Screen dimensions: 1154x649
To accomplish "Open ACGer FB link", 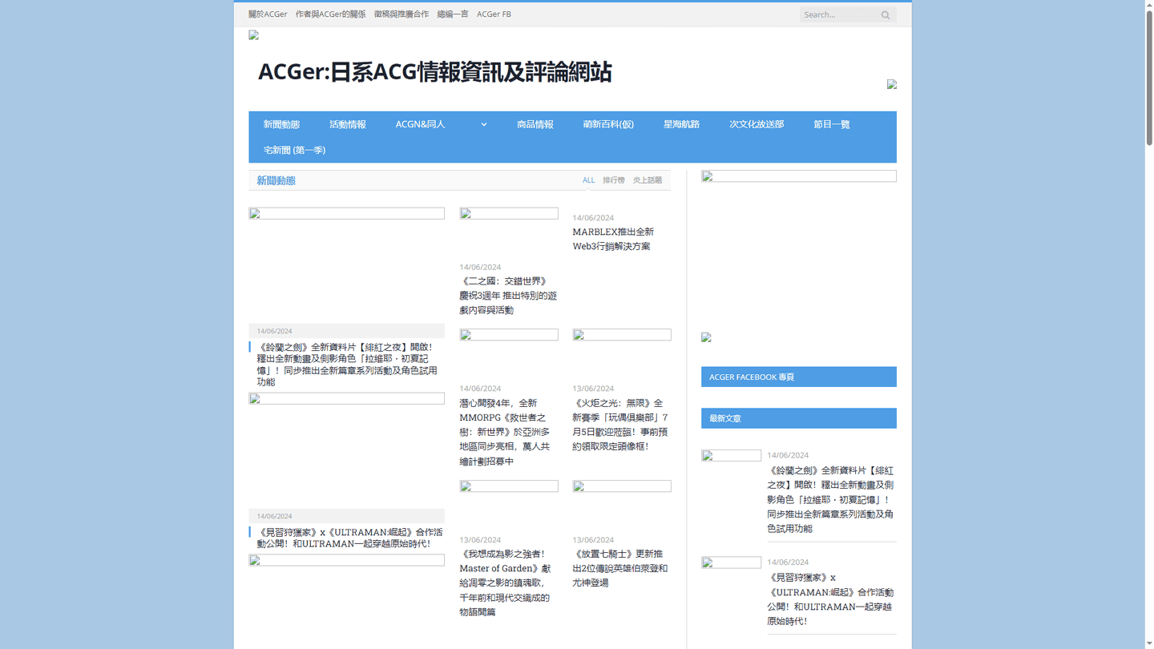I will tap(494, 14).
